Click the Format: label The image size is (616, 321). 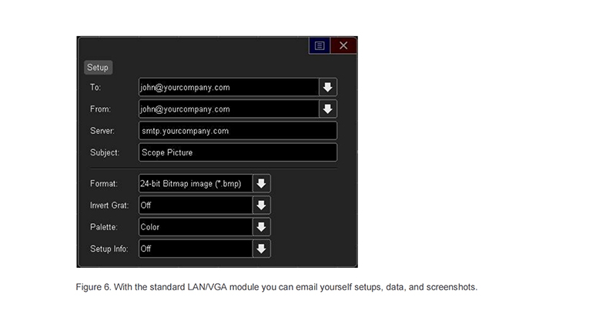tap(104, 183)
